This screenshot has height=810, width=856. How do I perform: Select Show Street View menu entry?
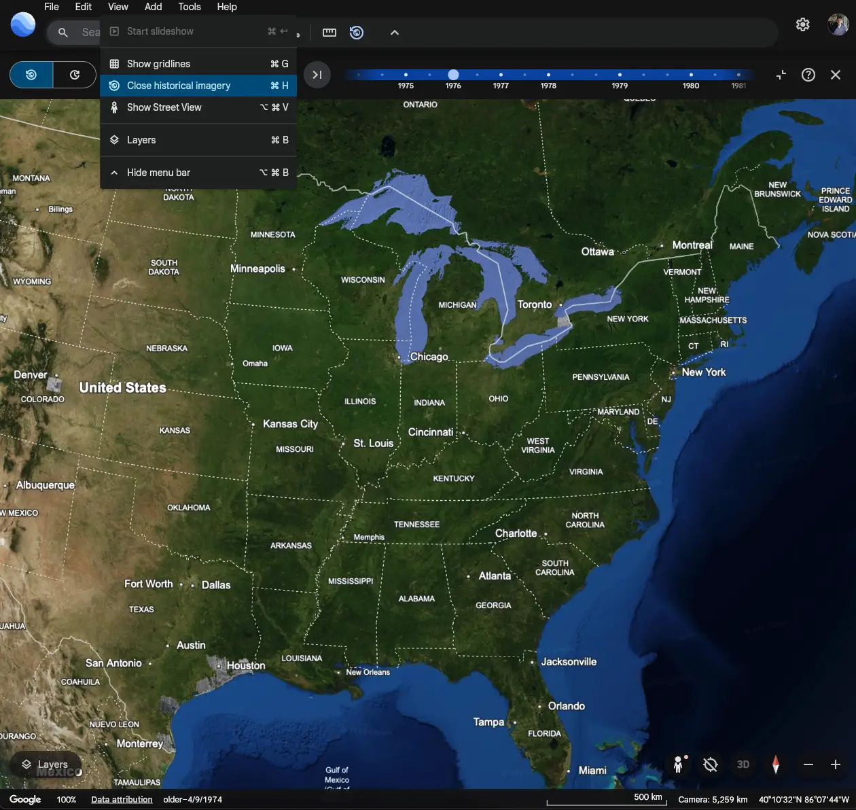point(164,107)
